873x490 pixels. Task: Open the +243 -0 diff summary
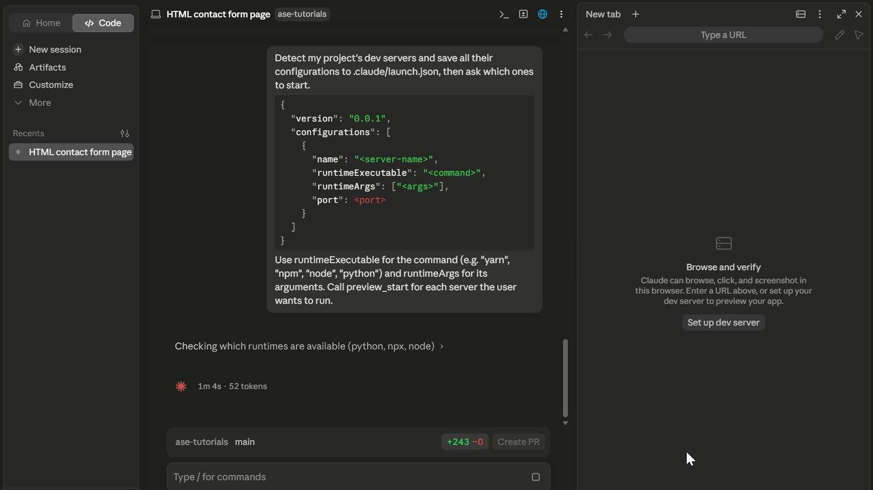465,442
